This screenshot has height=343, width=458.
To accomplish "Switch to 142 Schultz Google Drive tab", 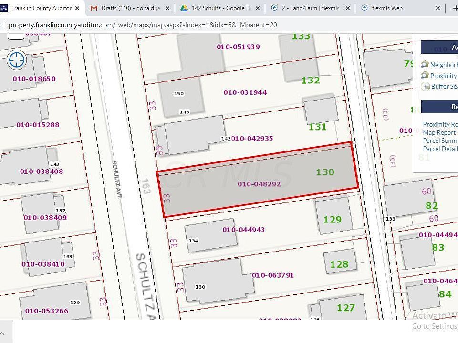I will 220,8.
